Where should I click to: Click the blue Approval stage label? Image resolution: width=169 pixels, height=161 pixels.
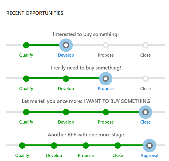(x=149, y=156)
